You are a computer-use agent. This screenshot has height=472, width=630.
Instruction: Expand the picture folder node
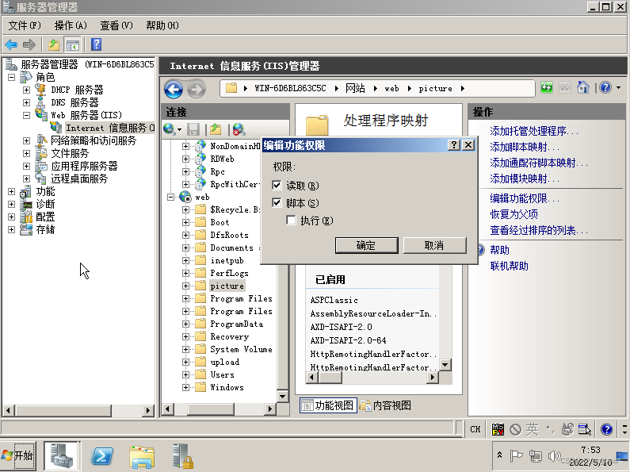[x=185, y=286]
